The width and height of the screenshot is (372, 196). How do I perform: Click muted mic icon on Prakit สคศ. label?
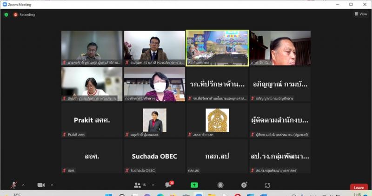pyautogui.click(x=64, y=134)
